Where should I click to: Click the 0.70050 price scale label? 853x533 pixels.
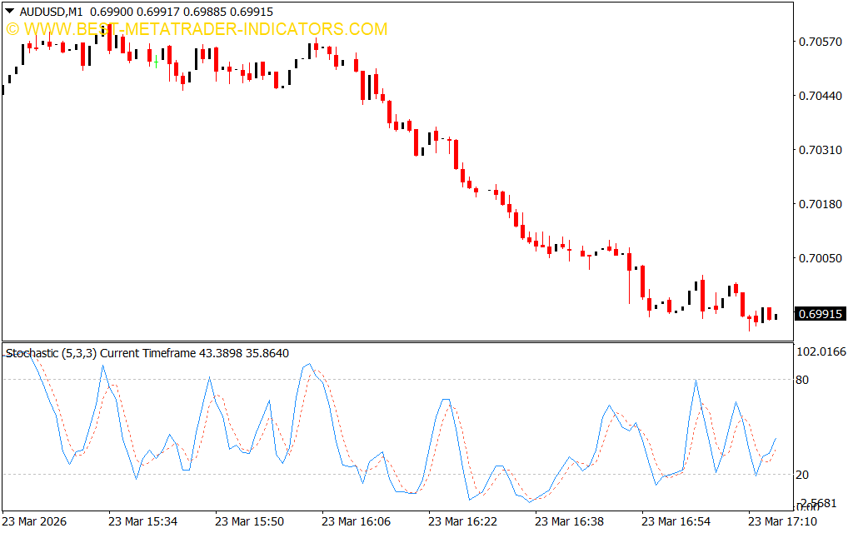pyautogui.click(x=821, y=258)
